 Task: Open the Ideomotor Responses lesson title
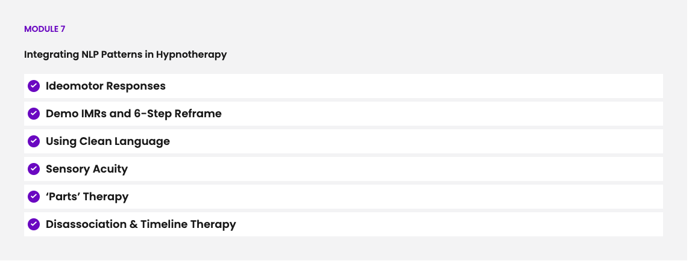pyautogui.click(x=105, y=86)
